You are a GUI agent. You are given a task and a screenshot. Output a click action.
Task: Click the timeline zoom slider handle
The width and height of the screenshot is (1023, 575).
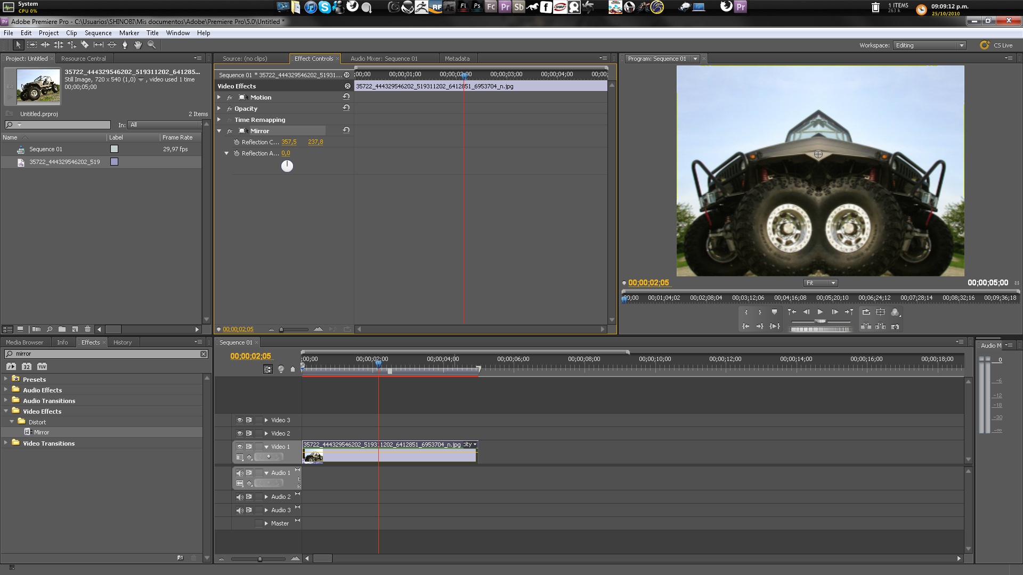coord(259,559)
